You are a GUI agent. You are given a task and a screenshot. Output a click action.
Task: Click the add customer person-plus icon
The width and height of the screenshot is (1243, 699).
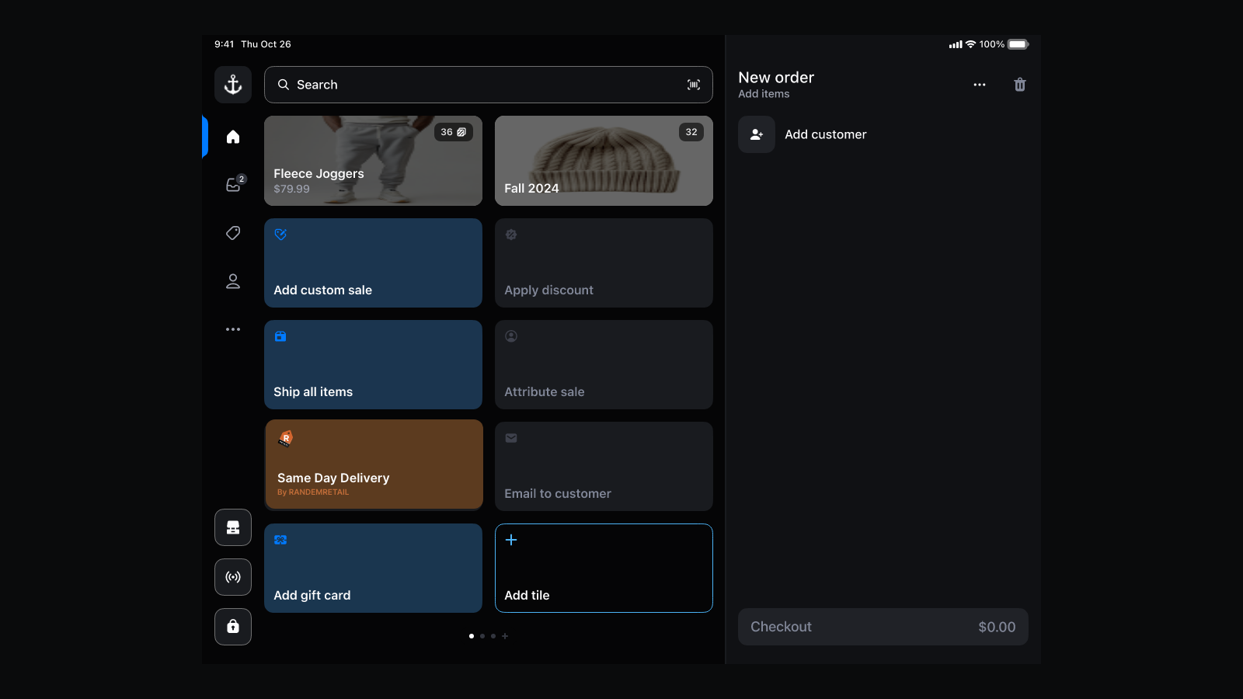757,134
